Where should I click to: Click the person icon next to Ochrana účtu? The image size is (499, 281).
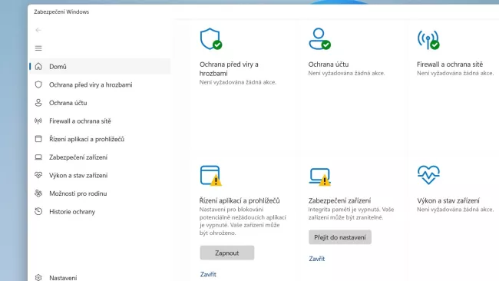(x=38, y=102)
